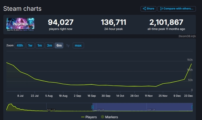Show the max zoom range

(x=78, y=46)
